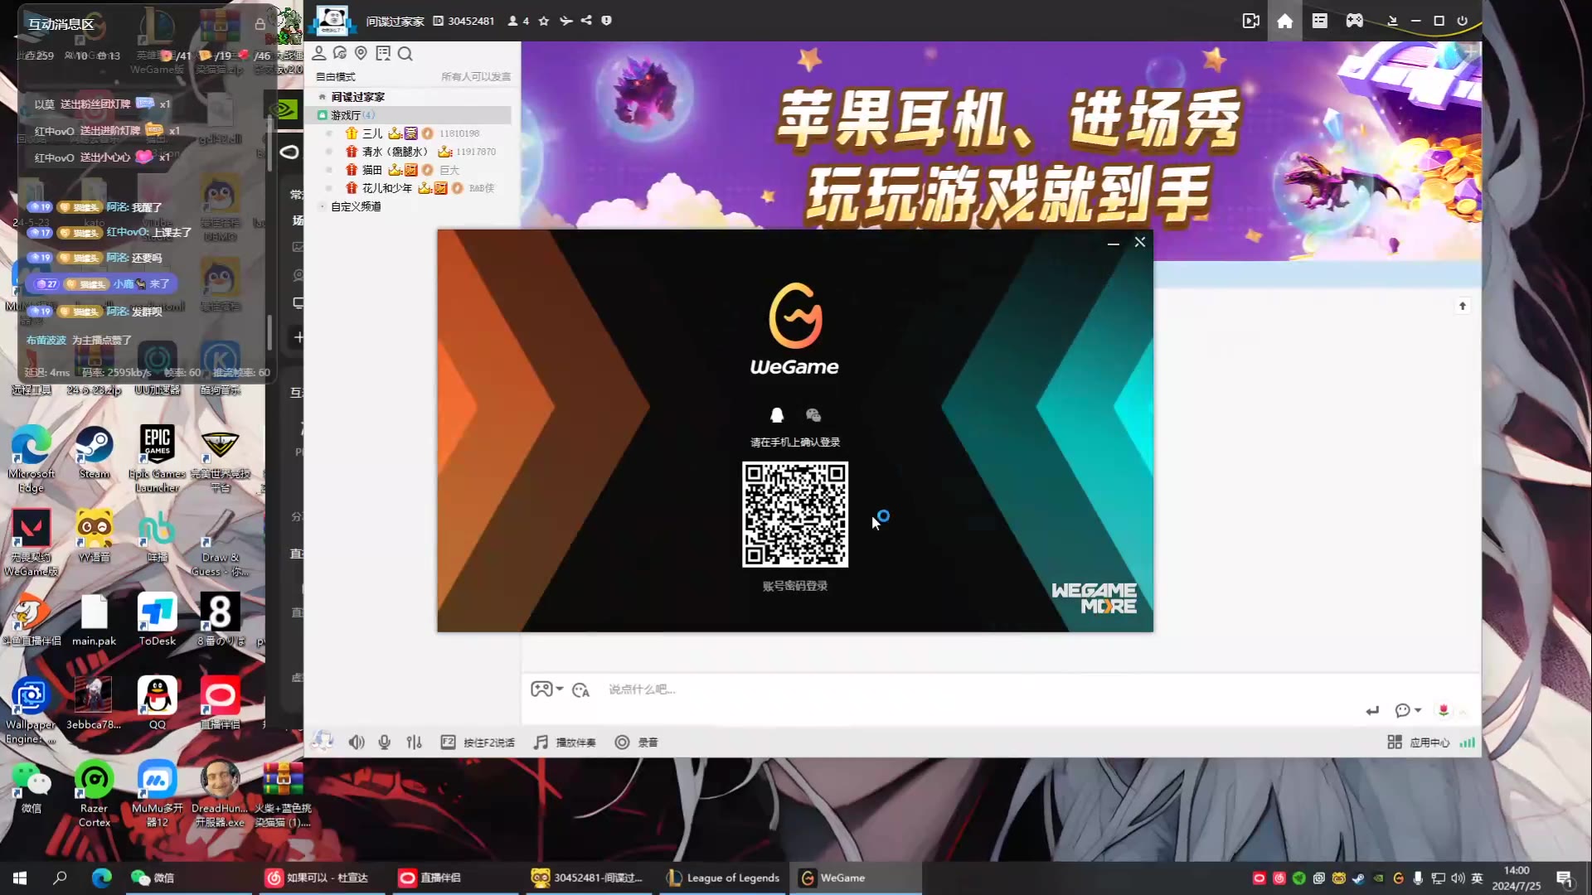Open the Windows Start menu
The image size is (1592, 895).
[x=20, y=878]
